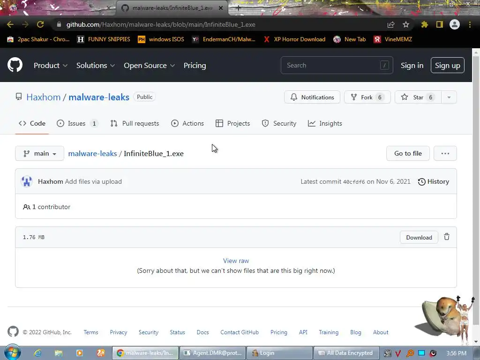Open Chrome side panel icon
Viewport: 480px width, 360px height.
(x=440, y=24)
